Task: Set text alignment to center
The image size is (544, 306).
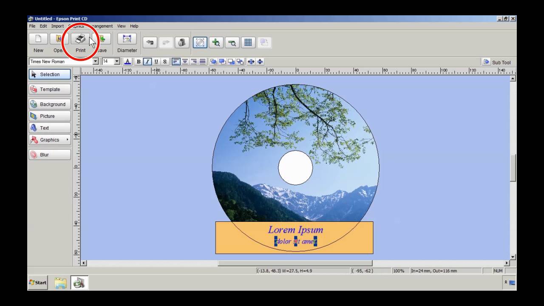Action: pyautogui.click(x=185, y=62)
